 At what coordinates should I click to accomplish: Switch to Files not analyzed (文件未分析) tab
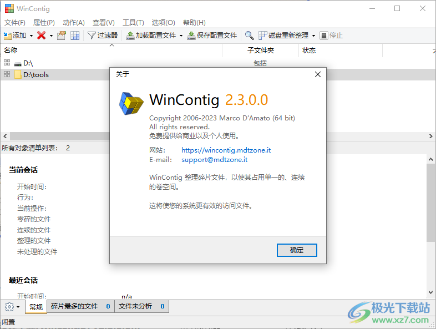tap(142, 306)
